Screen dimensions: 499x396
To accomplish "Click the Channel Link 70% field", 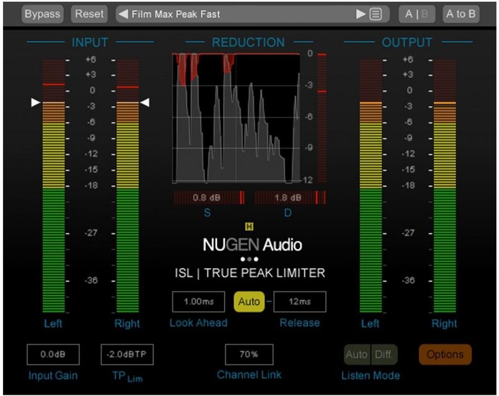I will pyautogui.click(x=249, y=354).
